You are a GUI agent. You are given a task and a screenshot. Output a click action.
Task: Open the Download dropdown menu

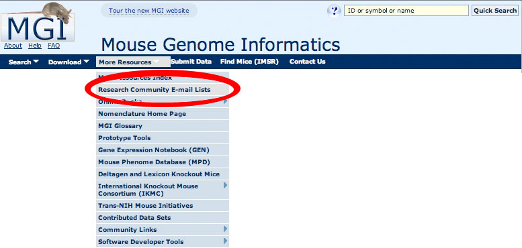pyautogui.click(x=69, y=62)
